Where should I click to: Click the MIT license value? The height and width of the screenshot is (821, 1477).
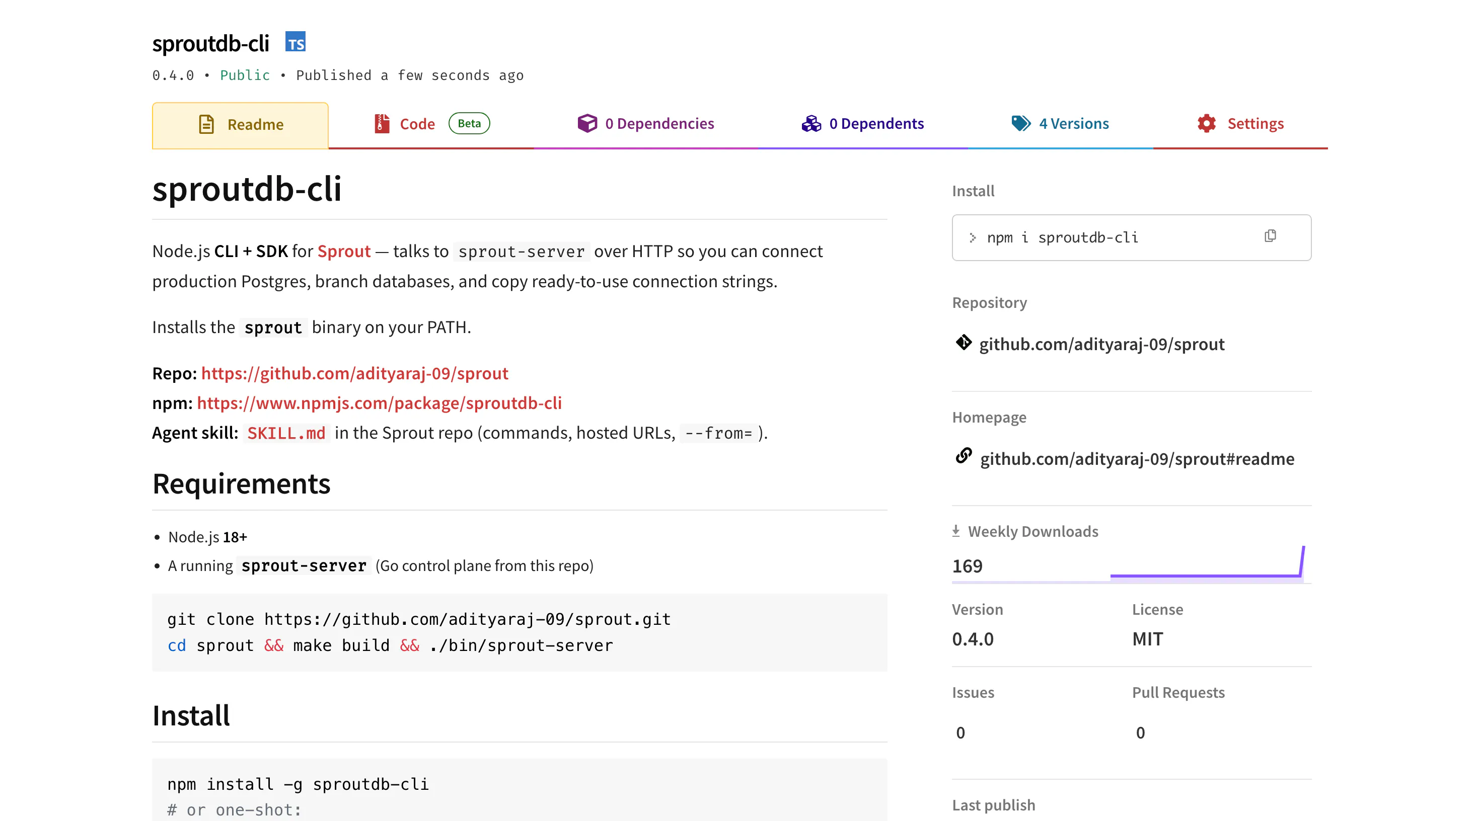tap(1147, 639)
